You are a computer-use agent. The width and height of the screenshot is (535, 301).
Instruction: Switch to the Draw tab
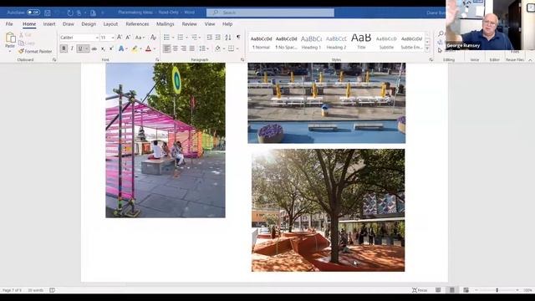pos(69,24)
